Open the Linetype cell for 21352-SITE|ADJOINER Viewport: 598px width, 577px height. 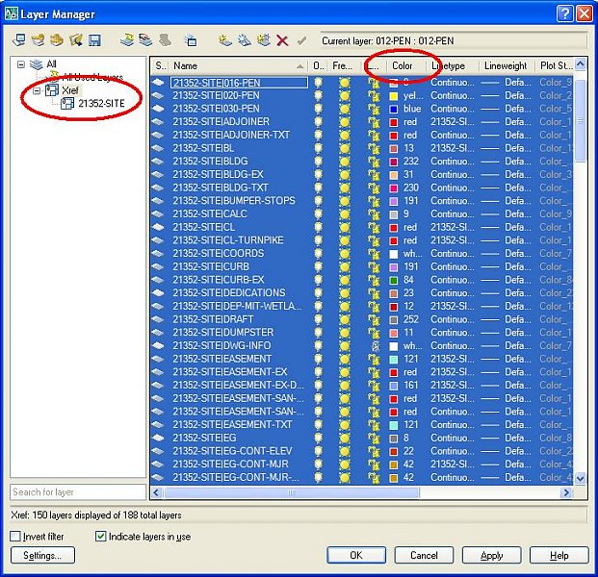(x=453, y=122)
